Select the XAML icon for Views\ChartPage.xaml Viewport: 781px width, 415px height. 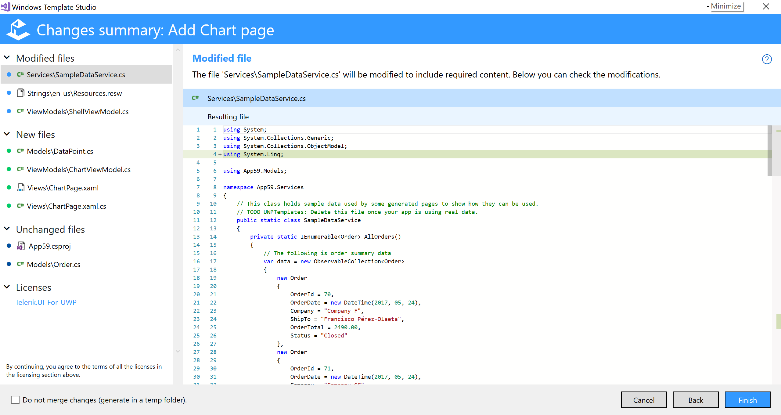(20, 187)
